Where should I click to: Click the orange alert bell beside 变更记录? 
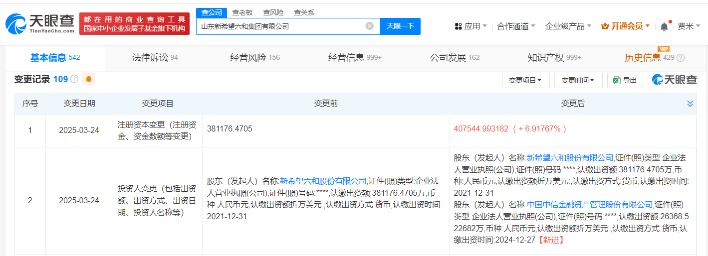pos(89,79)
